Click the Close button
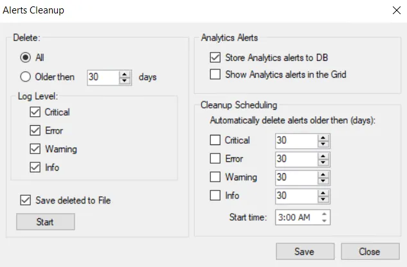This screenshot has height=267, width=407. (370, 251)
